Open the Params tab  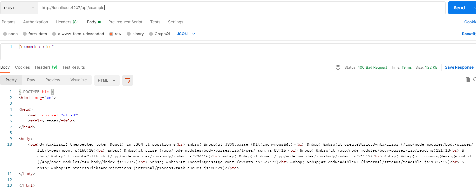[8, 22]
